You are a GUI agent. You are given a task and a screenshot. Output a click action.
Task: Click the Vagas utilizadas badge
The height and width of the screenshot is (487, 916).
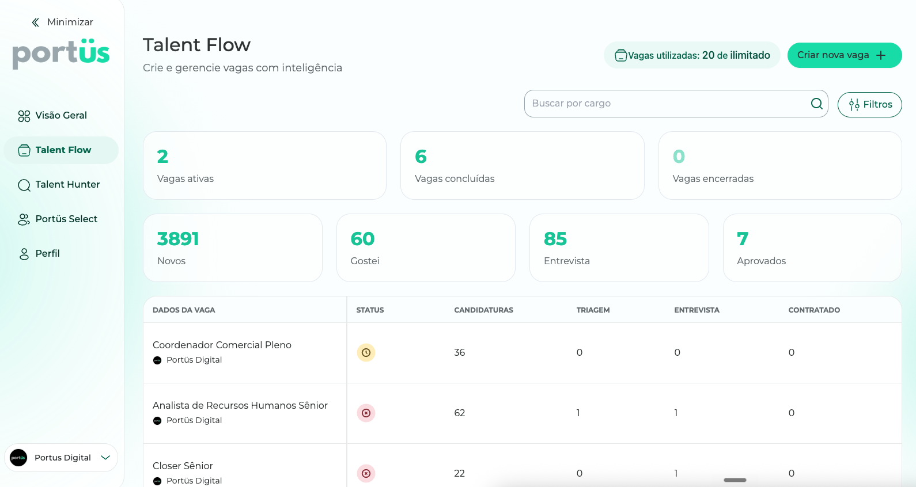(x=692, y=55)
